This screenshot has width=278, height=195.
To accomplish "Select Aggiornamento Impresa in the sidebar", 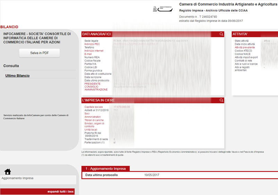I will pos(18,178).
